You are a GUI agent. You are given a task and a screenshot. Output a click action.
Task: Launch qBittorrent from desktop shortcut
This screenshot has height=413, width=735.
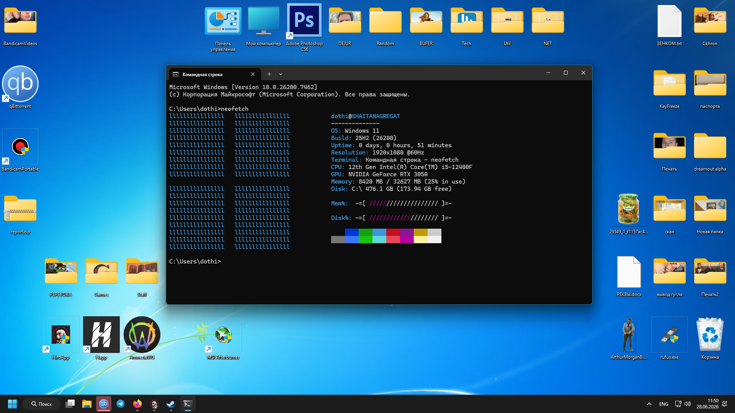click(20, 88)
